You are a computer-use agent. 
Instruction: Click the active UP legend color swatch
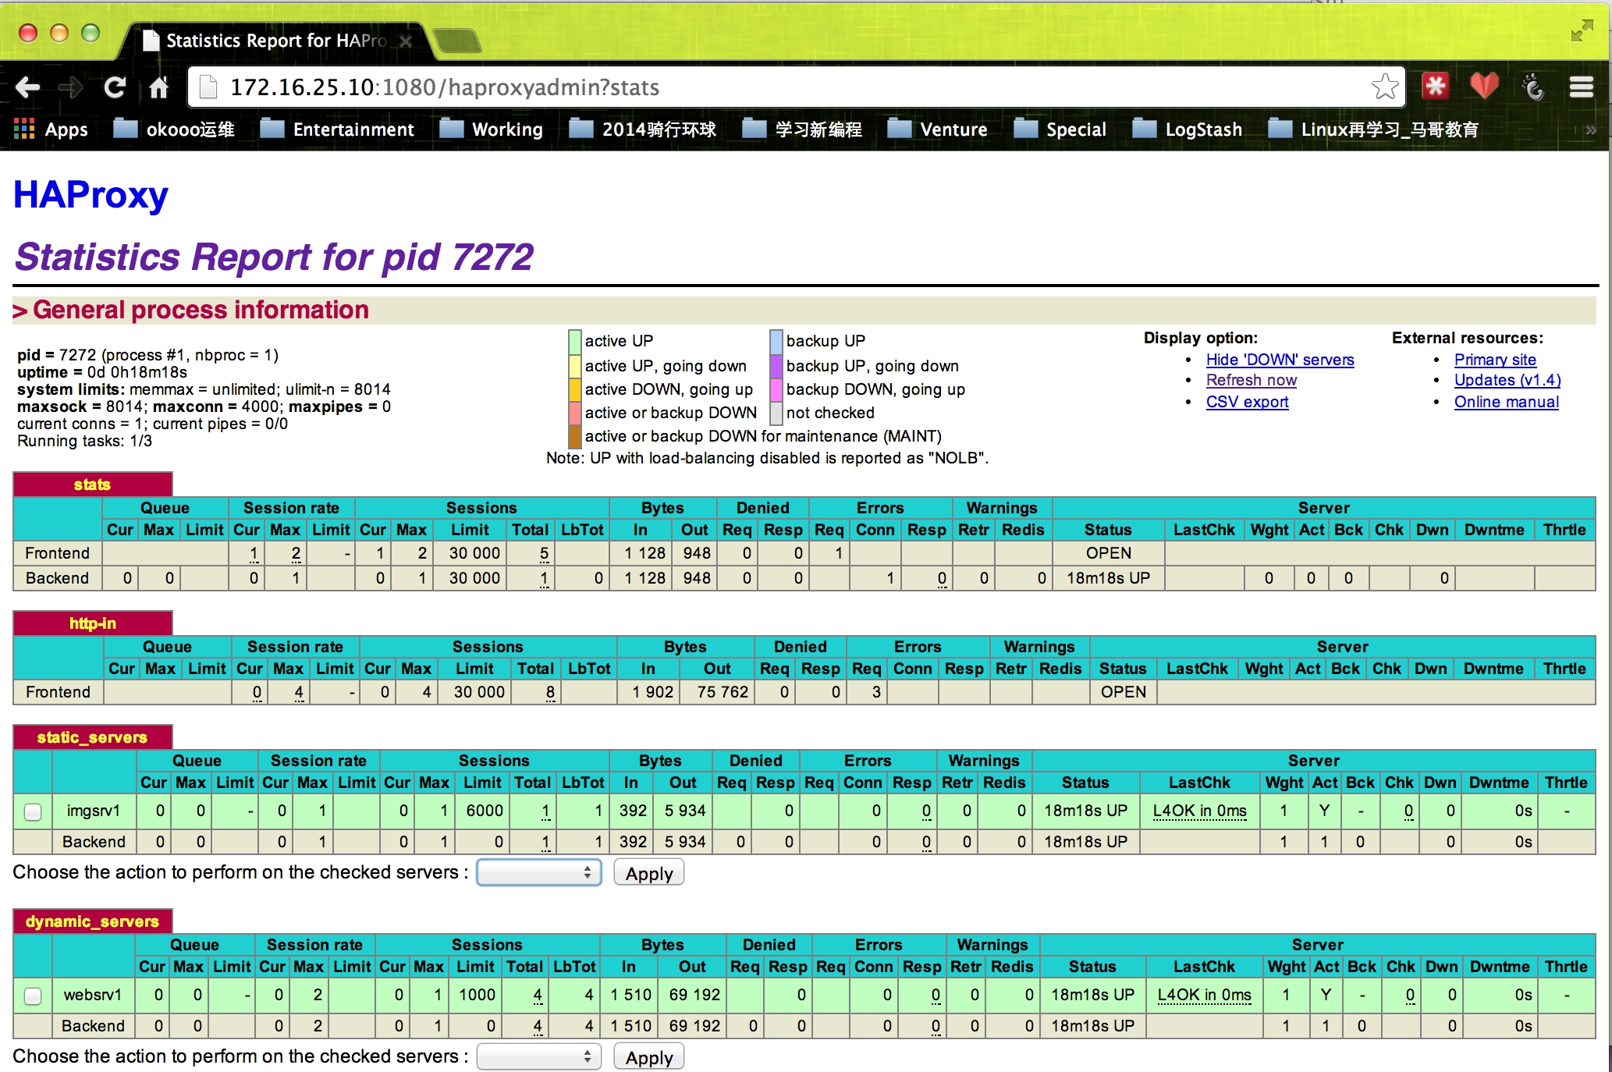(x=575, y=341)
